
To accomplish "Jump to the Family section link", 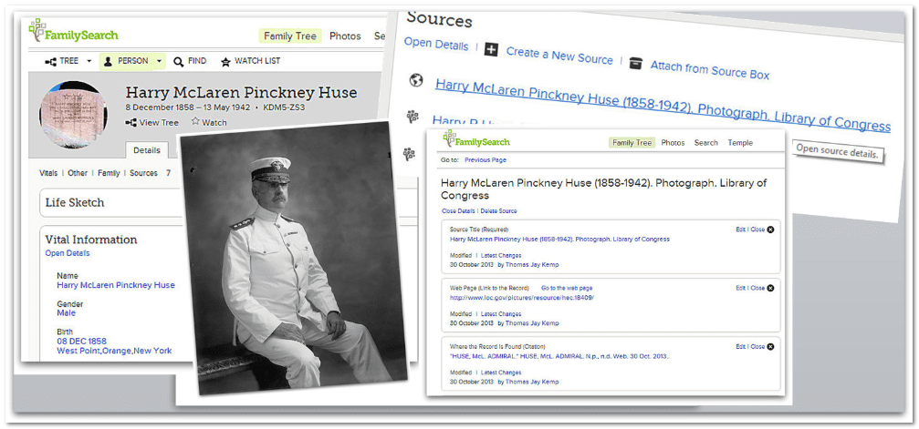I will 109,173.
